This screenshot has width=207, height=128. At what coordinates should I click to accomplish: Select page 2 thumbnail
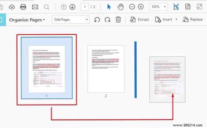point(106,69)
